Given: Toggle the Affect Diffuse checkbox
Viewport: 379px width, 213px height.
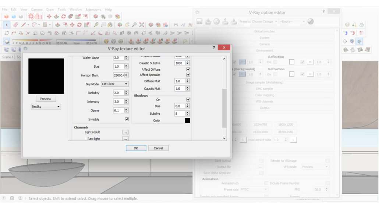Looking at the screenshot, I should (x=188, y=69).
